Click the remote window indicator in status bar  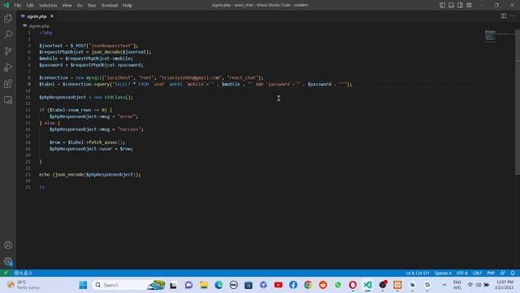tap(6, 273)
